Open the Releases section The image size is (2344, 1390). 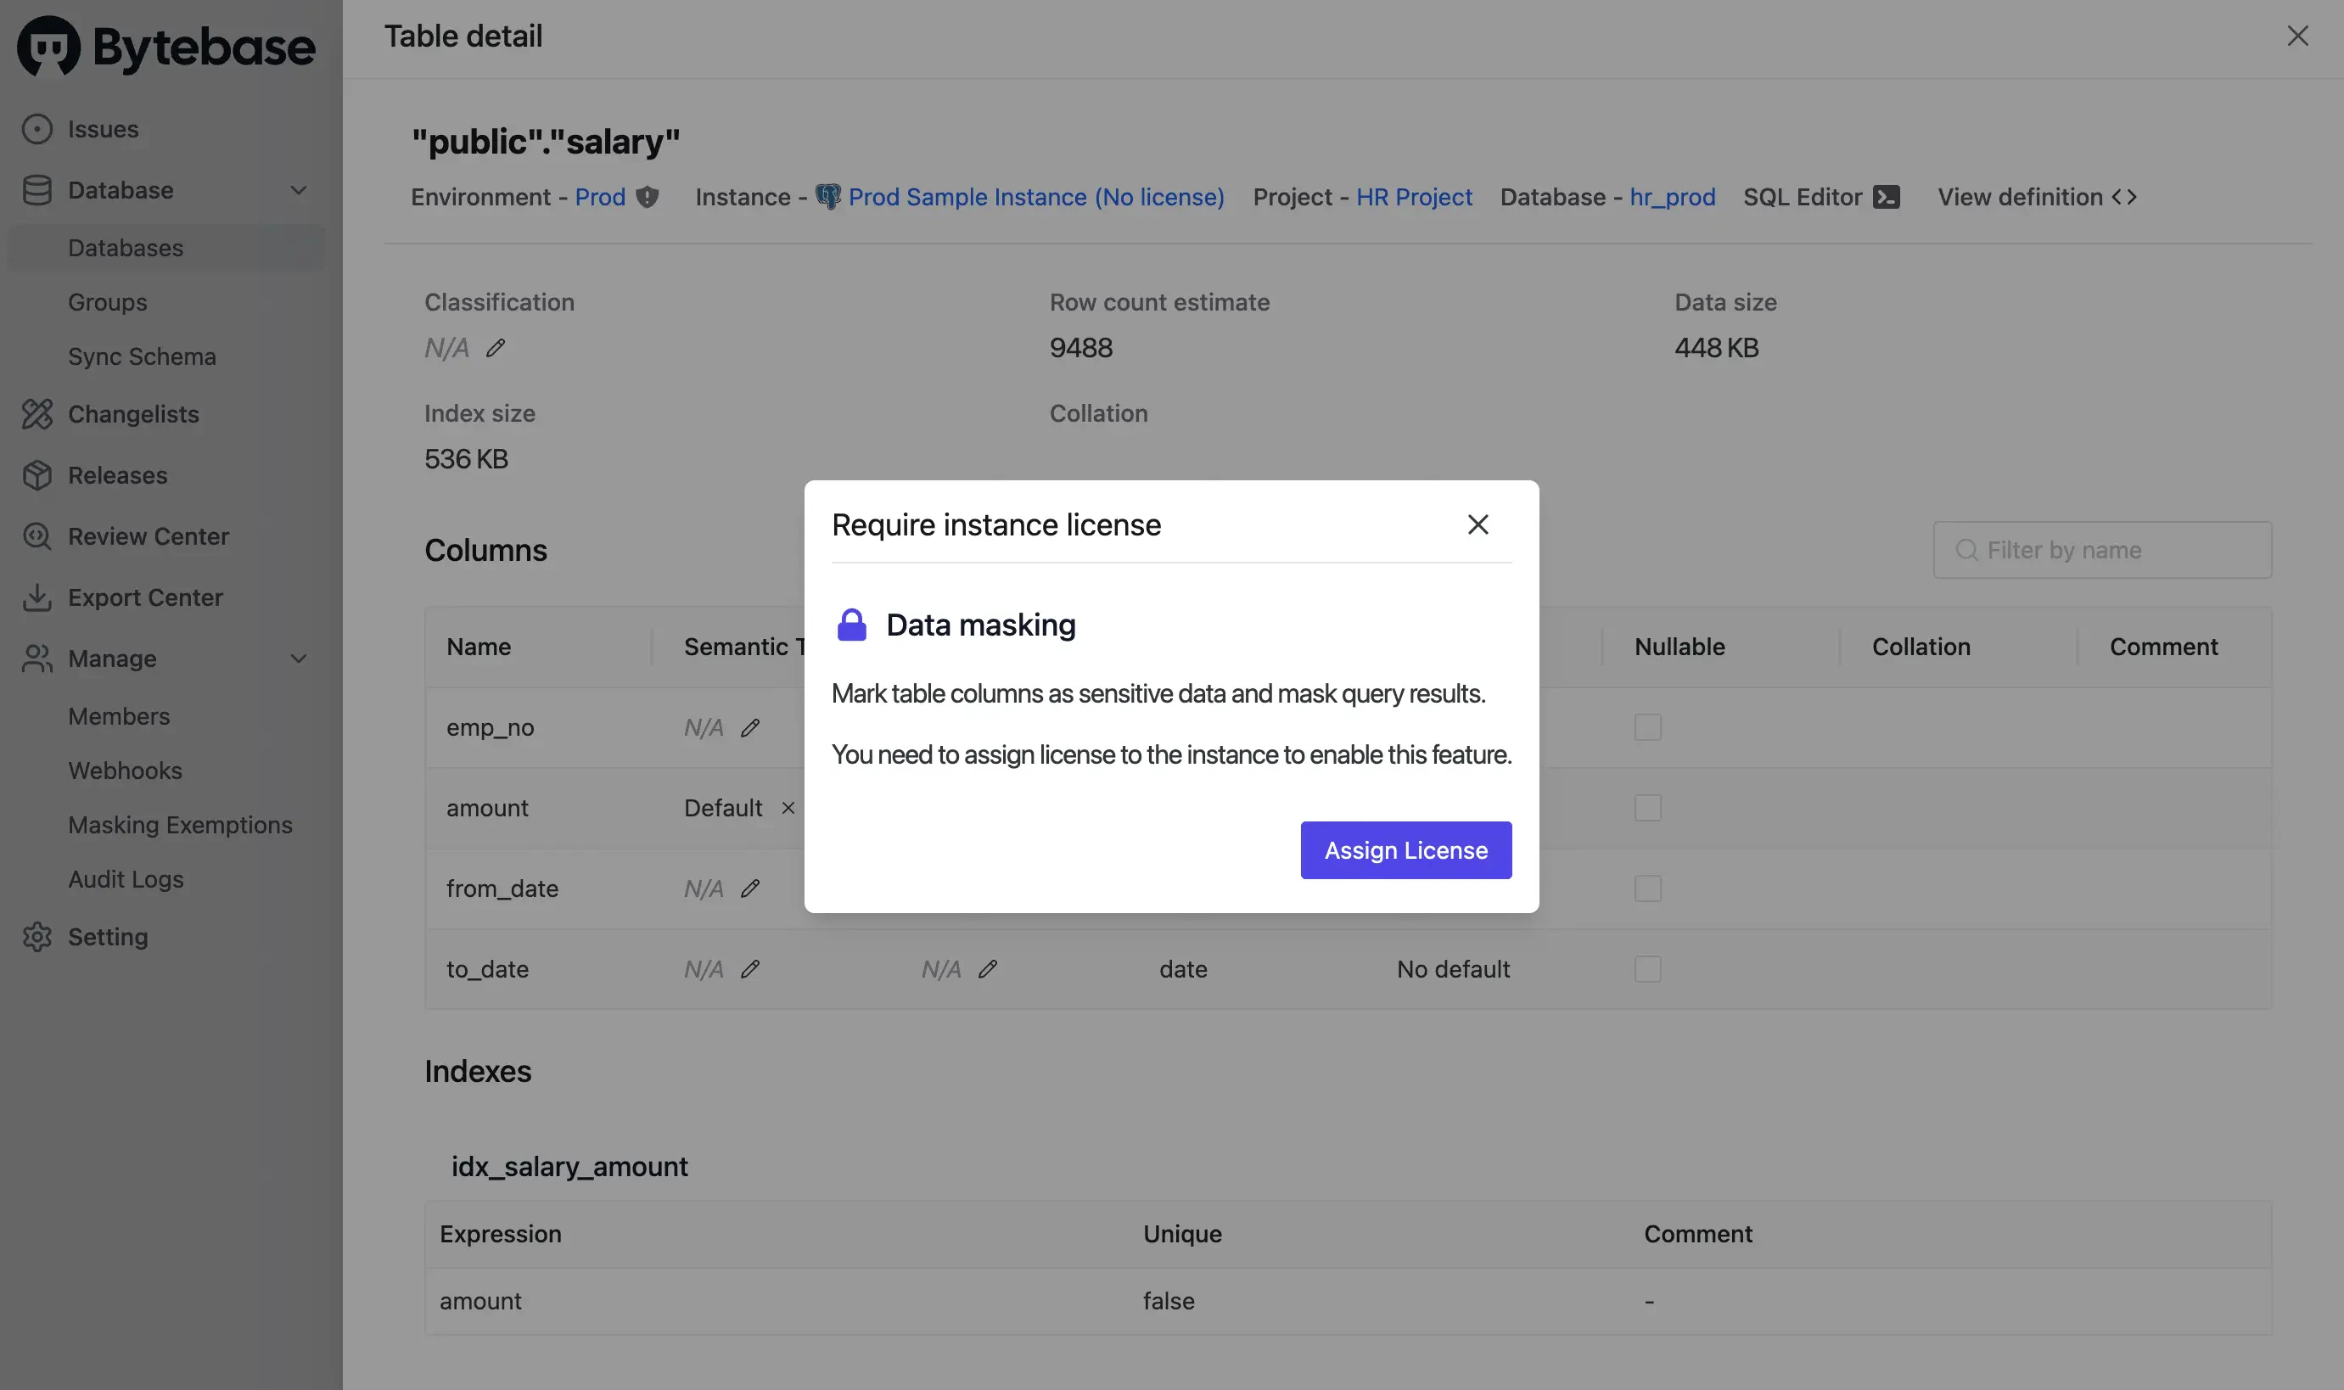click(120, 475)
